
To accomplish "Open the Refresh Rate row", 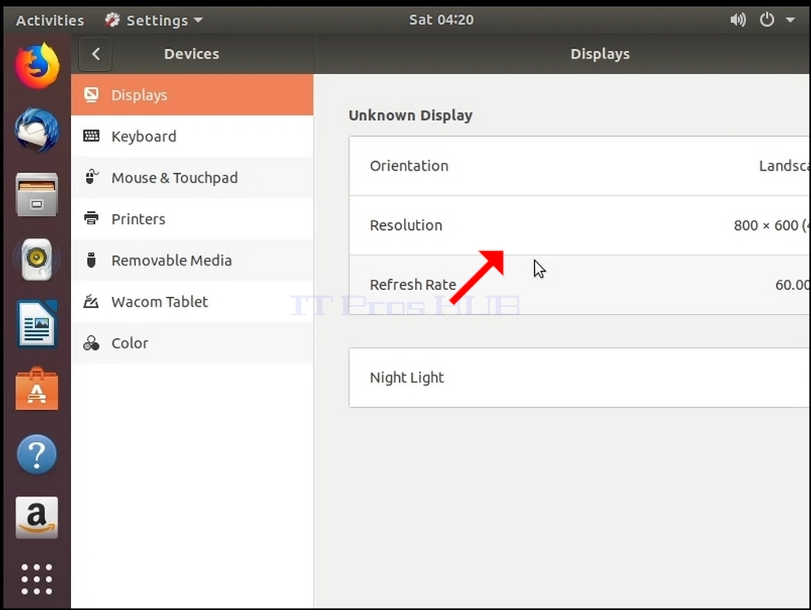I will pos(579,284).
